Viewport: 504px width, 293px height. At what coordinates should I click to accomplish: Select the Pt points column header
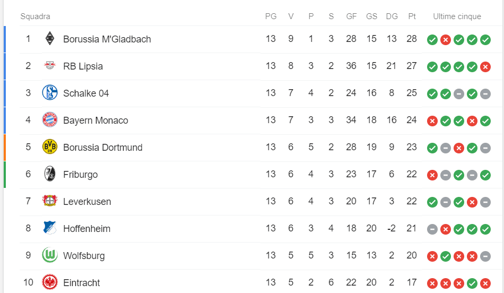412,16
